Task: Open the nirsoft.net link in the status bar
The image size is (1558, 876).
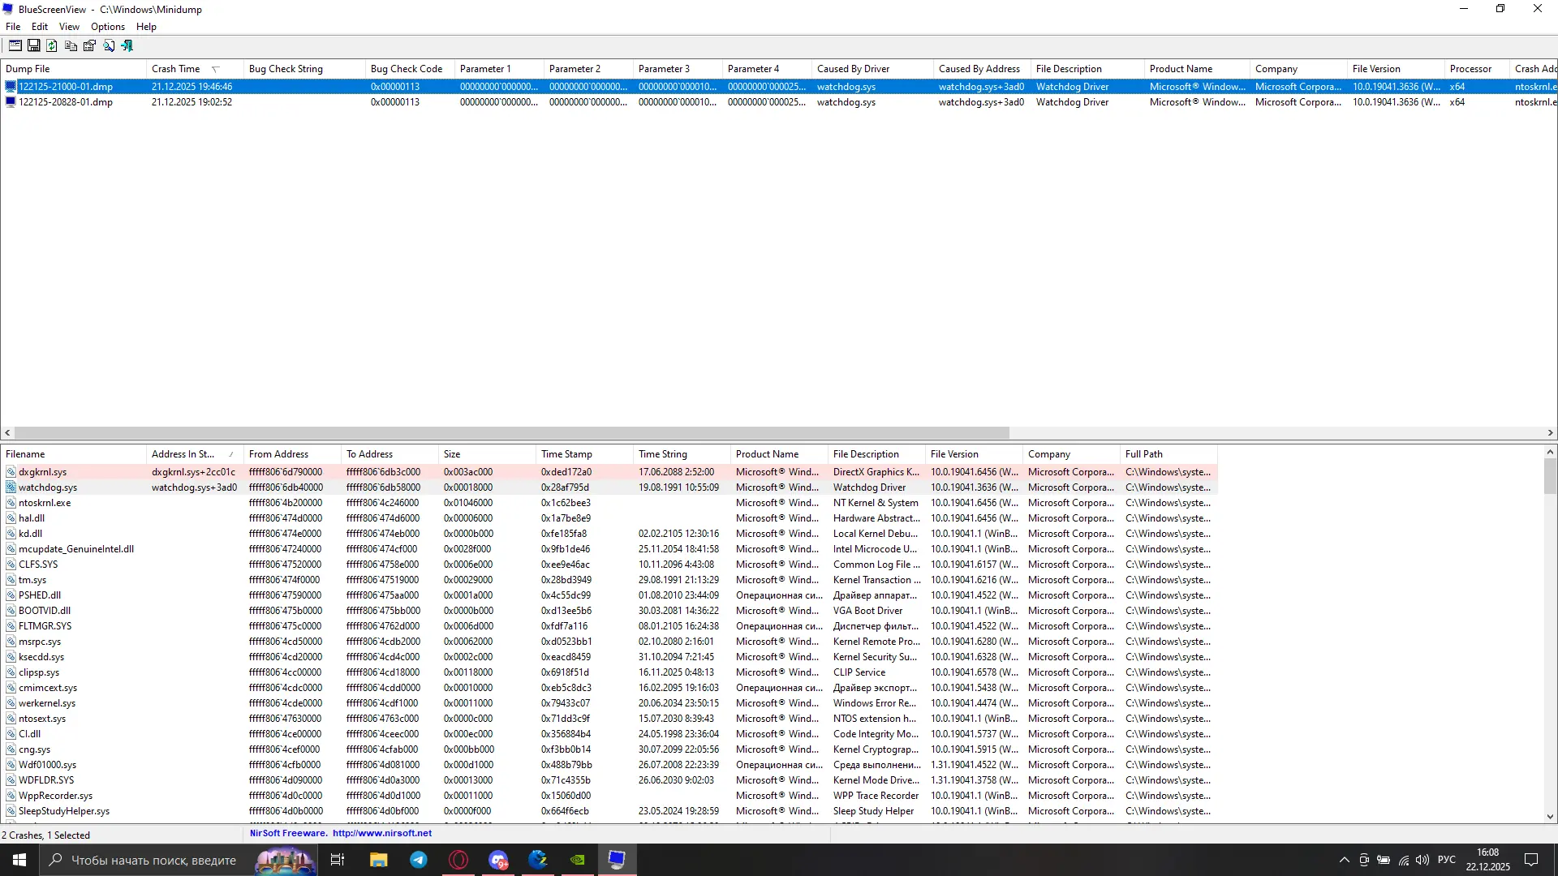Action: (x=381, y=833)
